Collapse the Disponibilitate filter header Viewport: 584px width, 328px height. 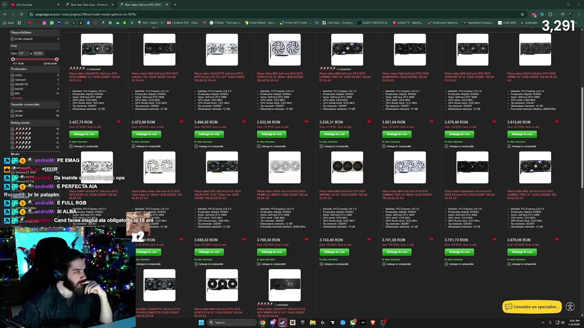(x=35, y=32)
